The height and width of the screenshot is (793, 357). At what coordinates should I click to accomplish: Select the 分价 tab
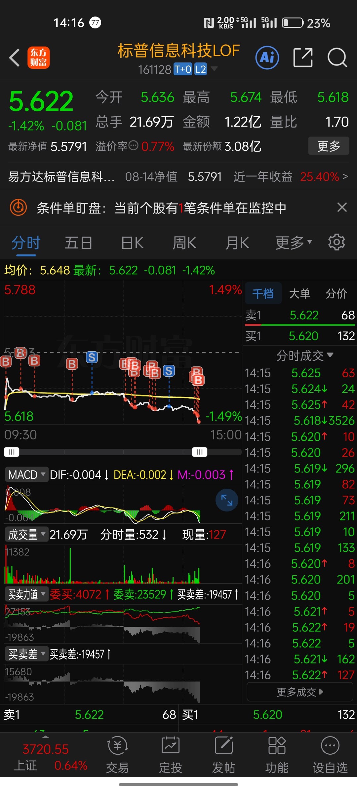coord(336,293)
